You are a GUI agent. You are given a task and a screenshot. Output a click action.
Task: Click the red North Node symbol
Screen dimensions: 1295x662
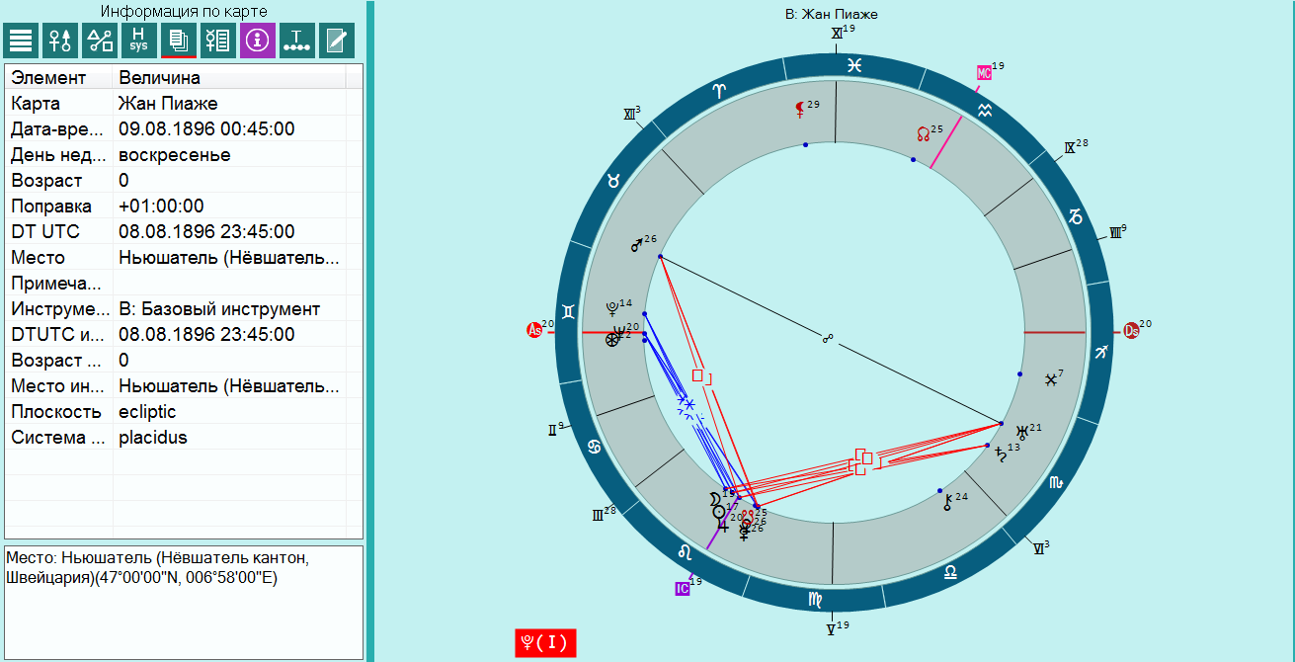coord(924,133)
